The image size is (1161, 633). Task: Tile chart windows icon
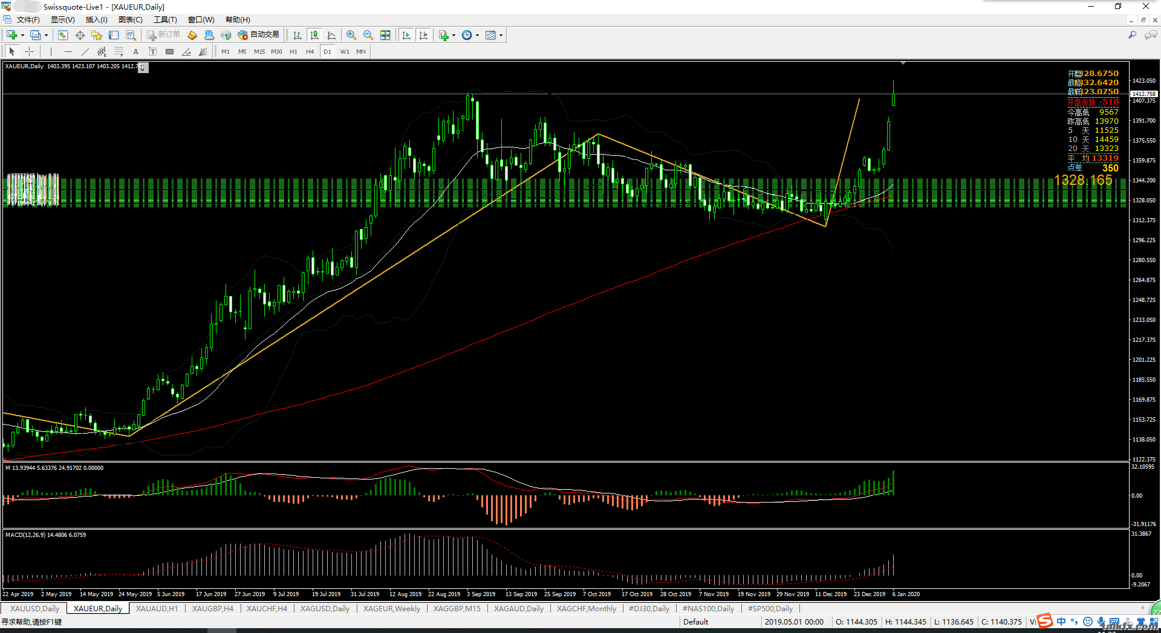(385, 35)
